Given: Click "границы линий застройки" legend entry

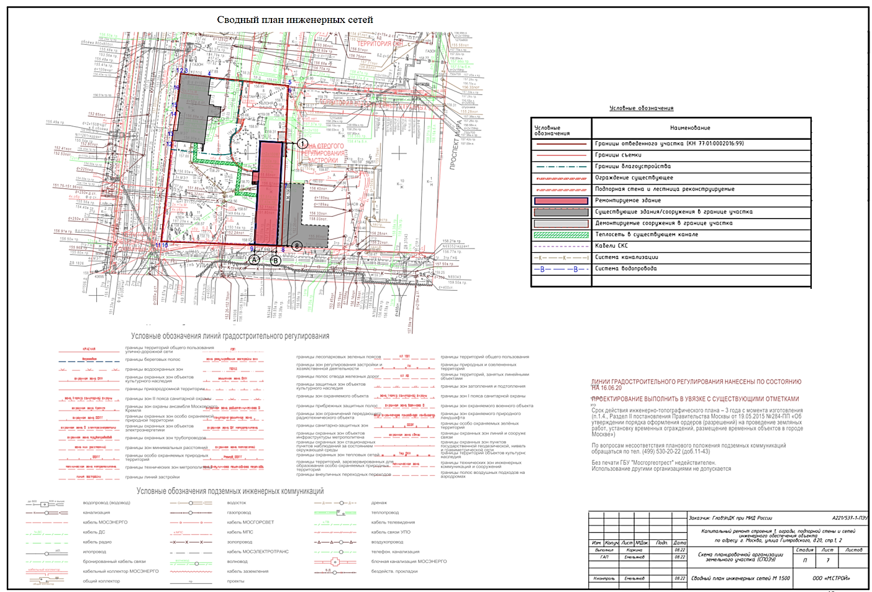Looking at the screenshot, I should (152, 477).
